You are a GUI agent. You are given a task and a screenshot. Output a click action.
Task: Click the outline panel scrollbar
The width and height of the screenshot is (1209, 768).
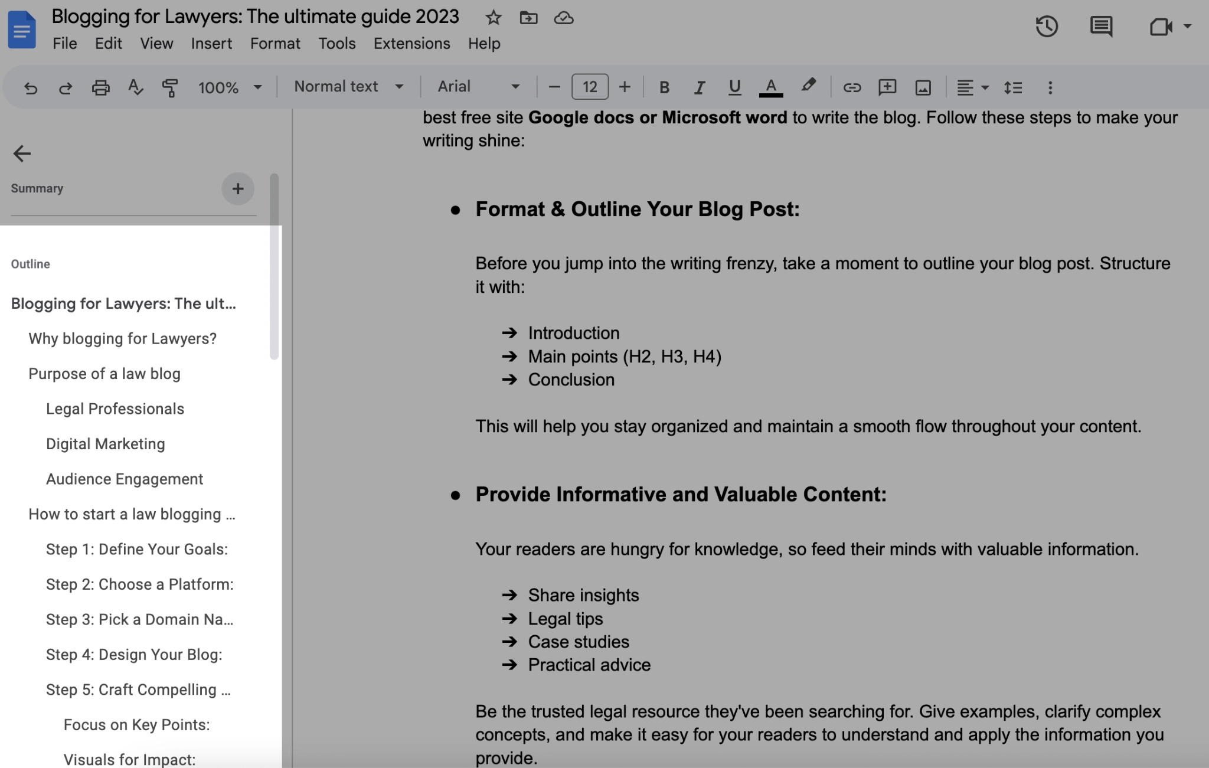tap(274, 266)
